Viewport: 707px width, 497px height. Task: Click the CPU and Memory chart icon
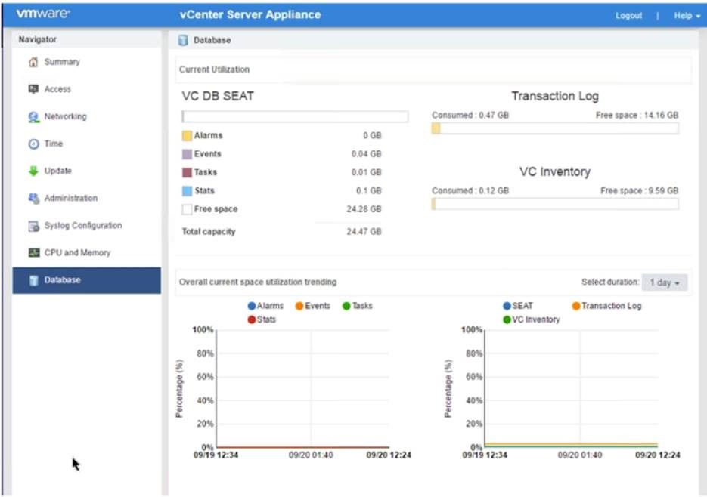[x=33, y=253]
